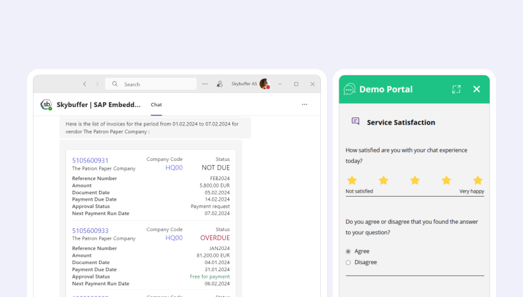
Task: Open the Skybuffer AS profile avatar
Action: tap(265, 84)
